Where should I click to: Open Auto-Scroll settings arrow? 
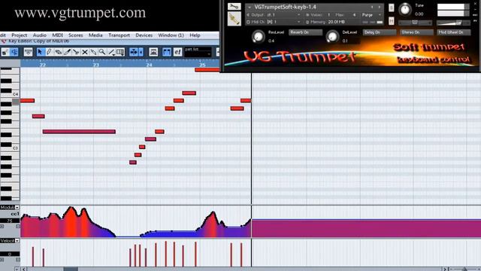[141, 52]
